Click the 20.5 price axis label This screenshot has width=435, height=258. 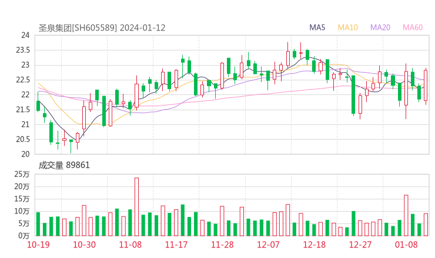[23, 139]
